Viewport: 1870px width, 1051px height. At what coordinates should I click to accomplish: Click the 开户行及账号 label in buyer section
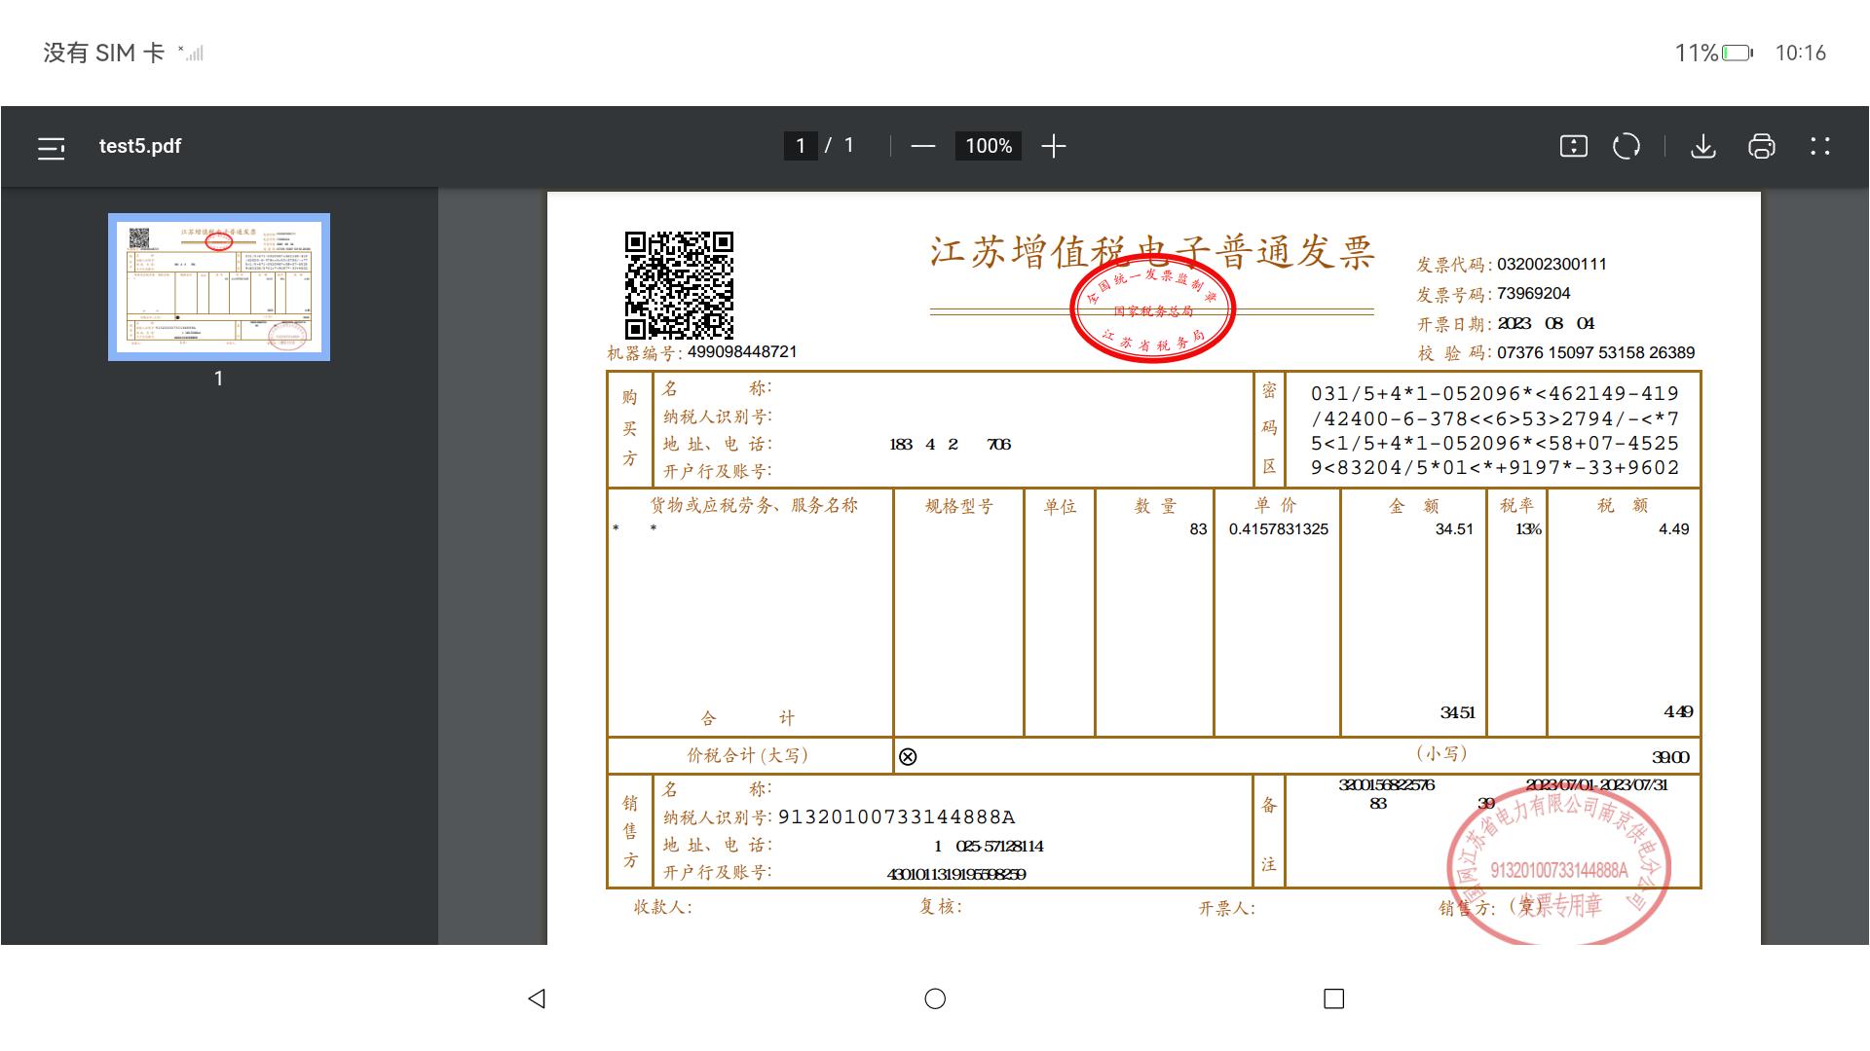pyautogui.click(x=718, y=471)
